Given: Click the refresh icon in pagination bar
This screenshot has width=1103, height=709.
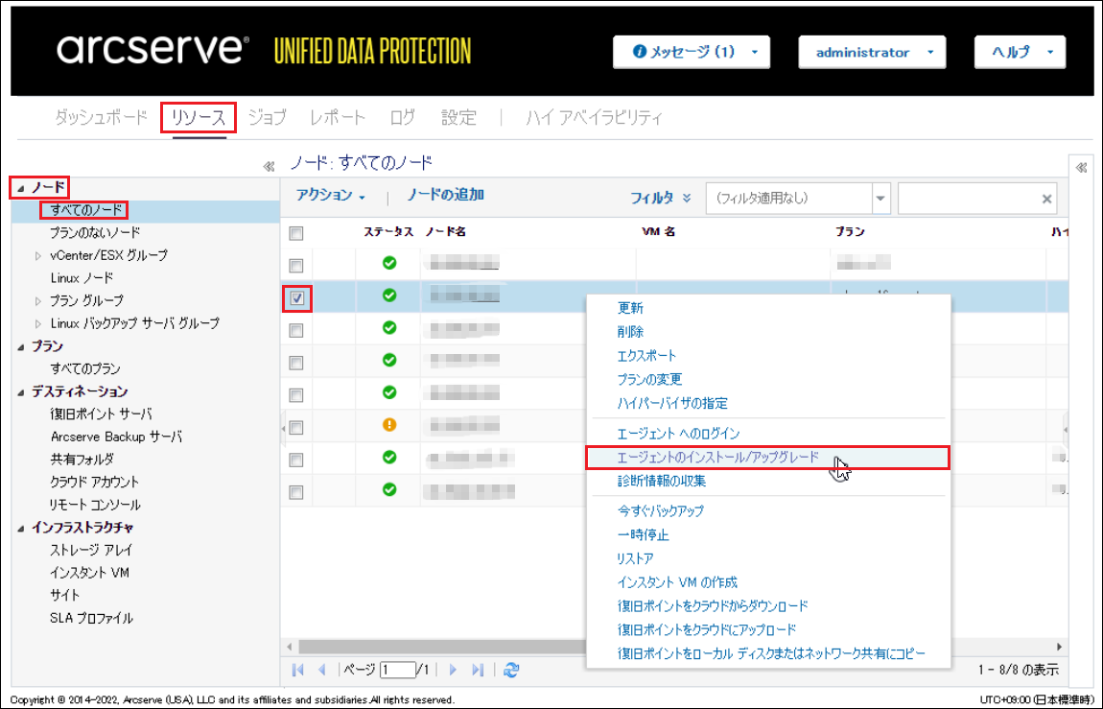Looking at the screenshot, I should (x=511, y=670).
